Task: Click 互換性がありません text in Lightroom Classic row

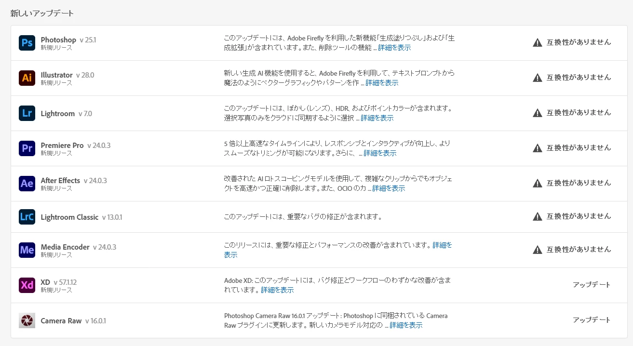Action: coord(579,216)
